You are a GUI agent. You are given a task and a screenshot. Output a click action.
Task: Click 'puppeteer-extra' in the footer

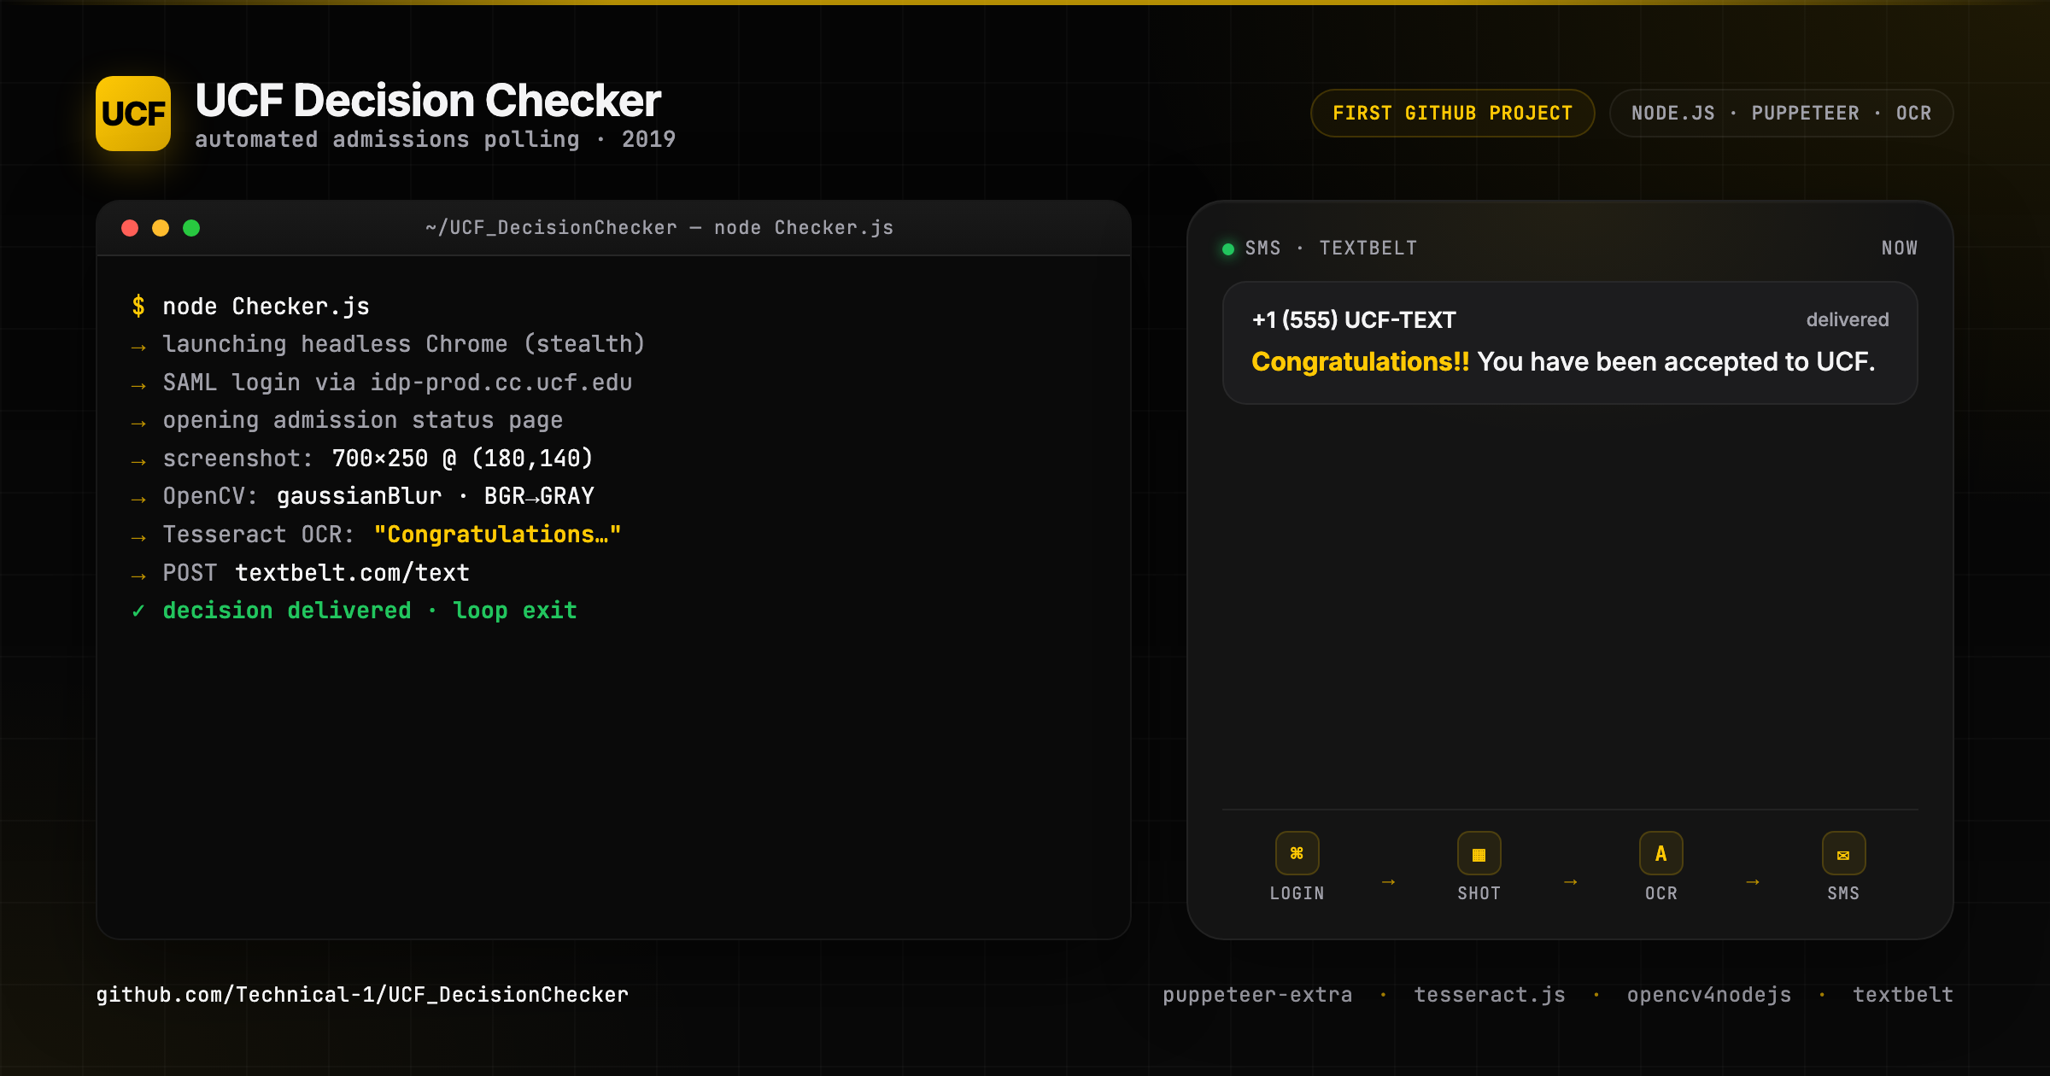point(1257,995)
